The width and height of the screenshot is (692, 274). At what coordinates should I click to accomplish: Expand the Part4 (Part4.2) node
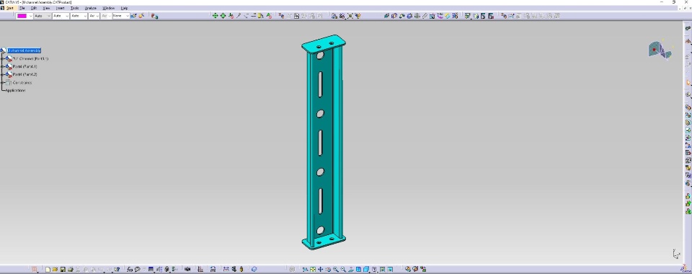3,74
